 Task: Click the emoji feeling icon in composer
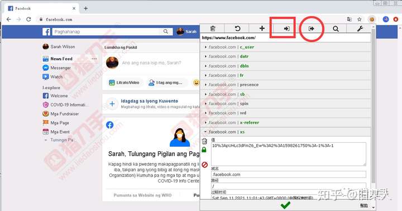point(196,83)
